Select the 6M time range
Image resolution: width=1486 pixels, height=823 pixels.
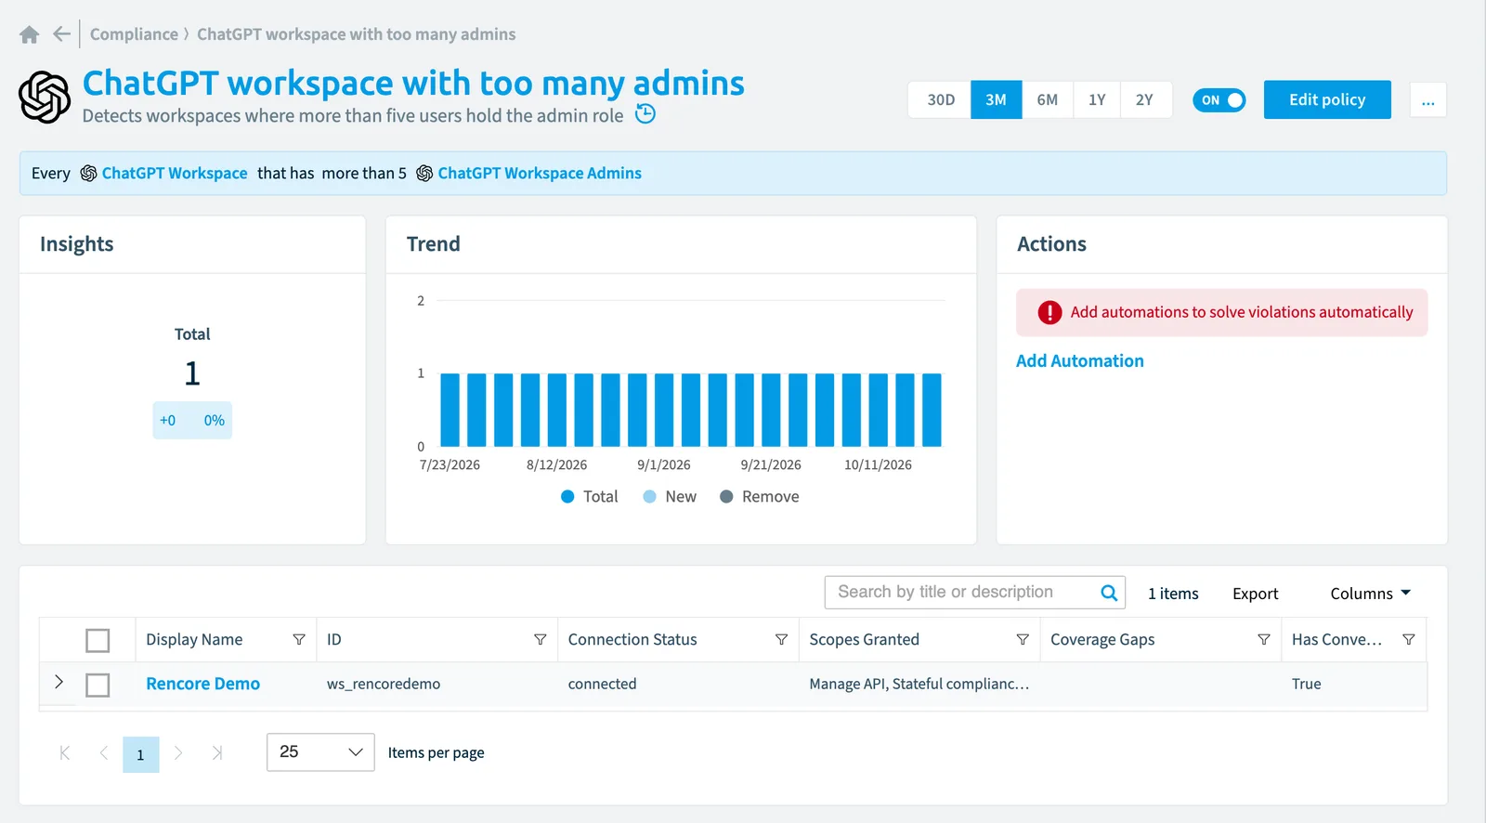(x=1048, y=99)
